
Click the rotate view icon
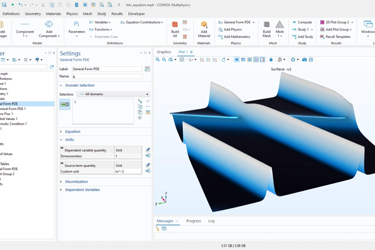(x=223, y=59)
